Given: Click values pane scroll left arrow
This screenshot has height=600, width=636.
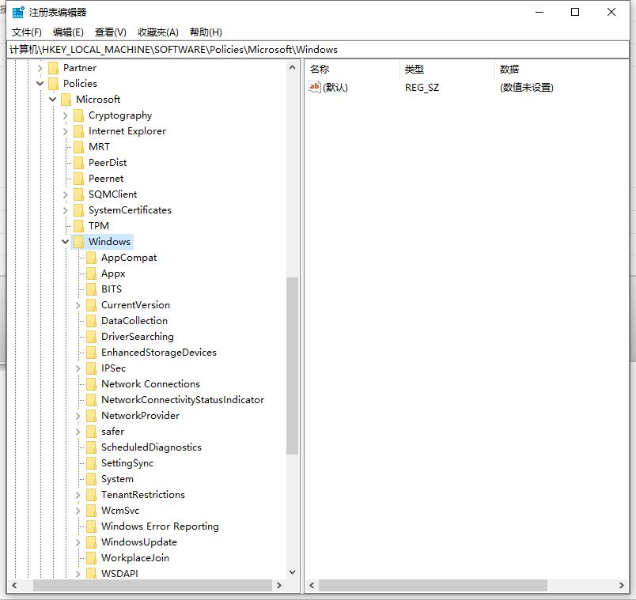Looking at the screenshot, I should click(x=312, y=586).
